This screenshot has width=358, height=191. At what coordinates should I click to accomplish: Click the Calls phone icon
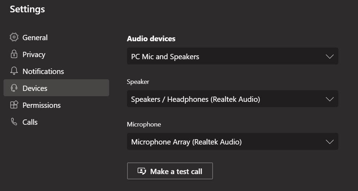tap(14, 122)
